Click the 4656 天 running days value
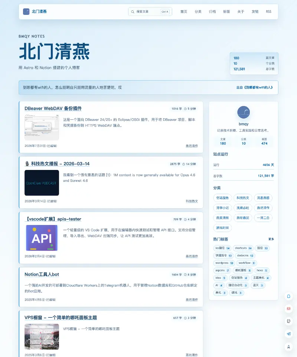297x357 pixels. click(268, 165)
